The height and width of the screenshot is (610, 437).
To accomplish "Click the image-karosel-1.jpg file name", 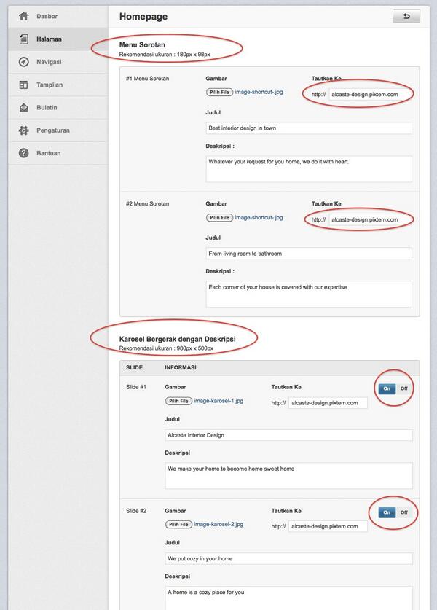I will click(x=219, y=401).
